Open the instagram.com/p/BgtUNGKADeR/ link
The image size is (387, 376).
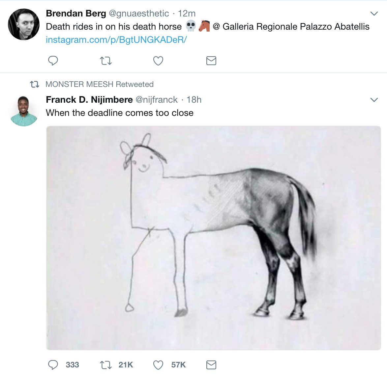coord(116,40)
